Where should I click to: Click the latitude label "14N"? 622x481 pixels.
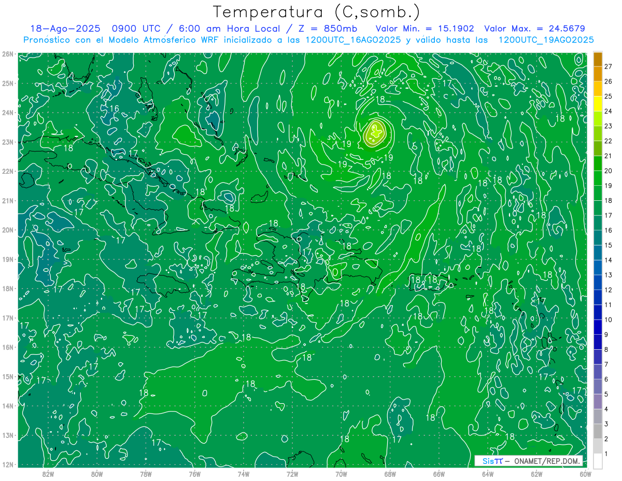[x=7, y=406]
